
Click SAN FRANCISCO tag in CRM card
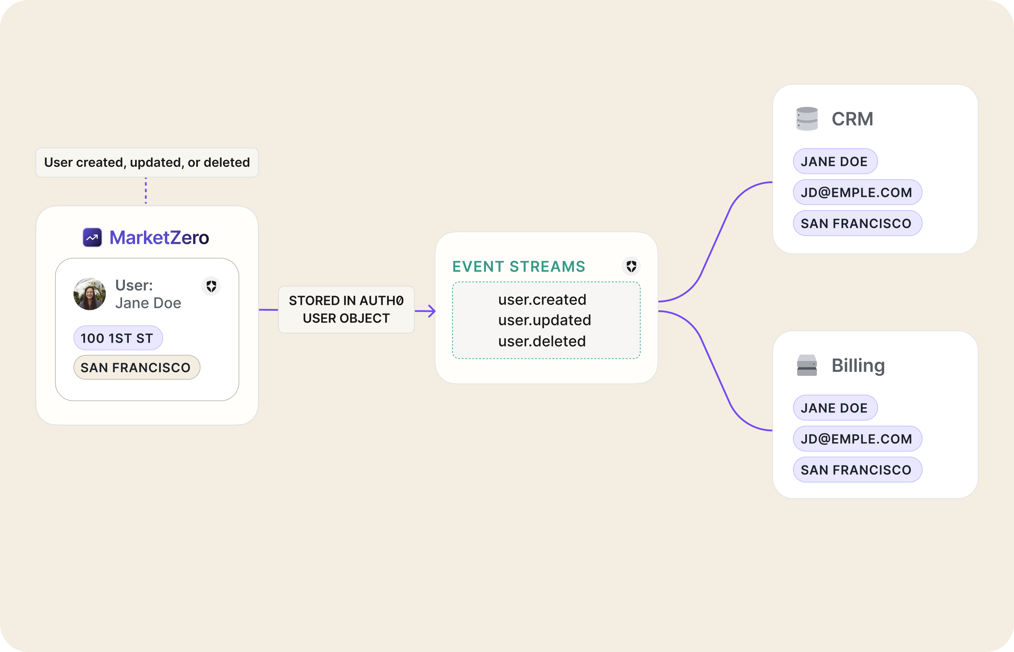tap(857, 224)
